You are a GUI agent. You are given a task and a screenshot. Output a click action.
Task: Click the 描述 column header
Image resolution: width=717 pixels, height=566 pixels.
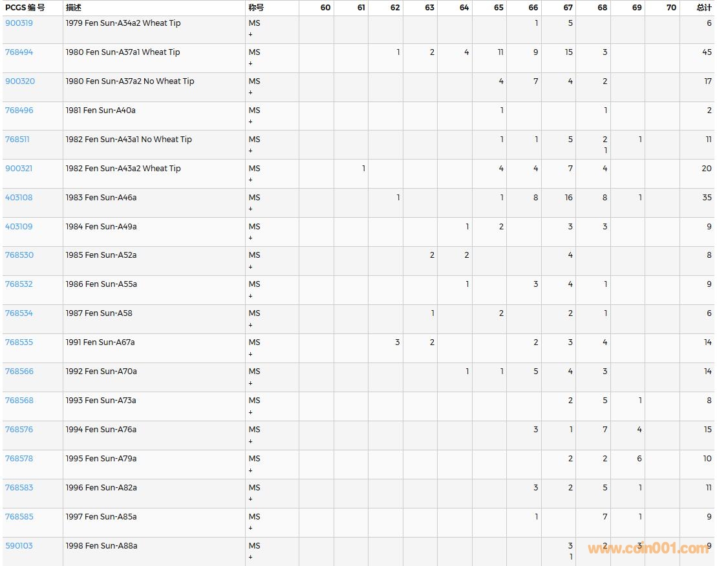click(x=73, y=8)
